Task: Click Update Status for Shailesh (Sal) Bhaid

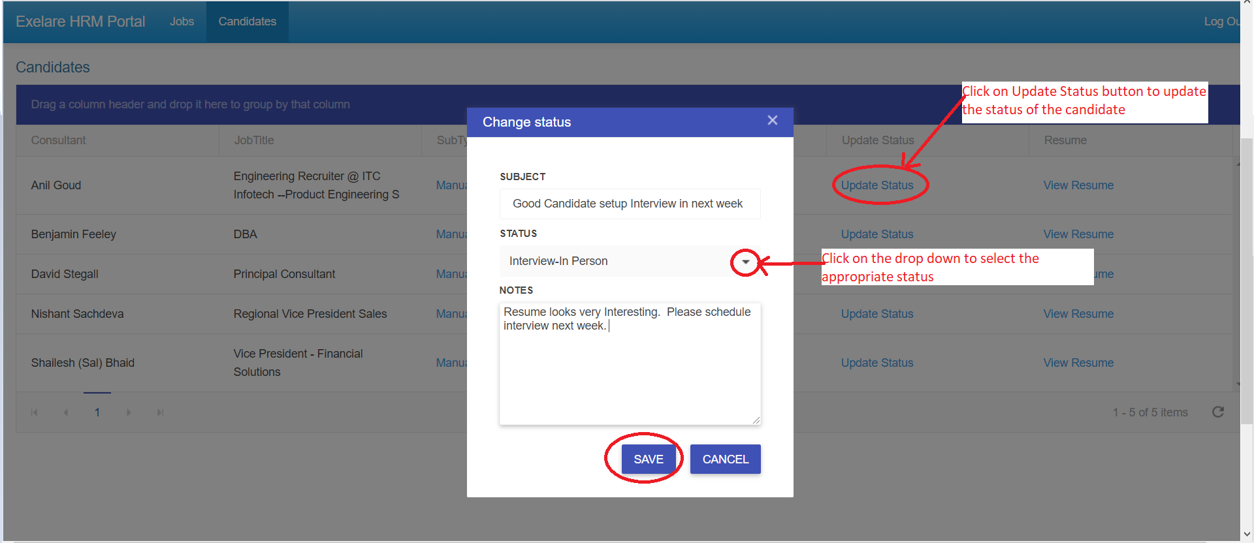Action: coord(877,363)
